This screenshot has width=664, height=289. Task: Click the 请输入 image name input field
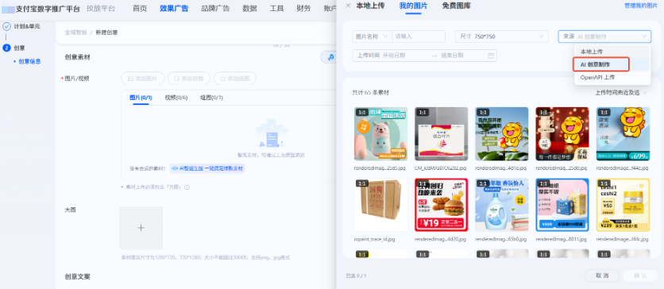click(419, 37)
